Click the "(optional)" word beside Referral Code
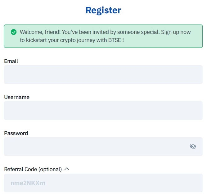The height and width of the screenshot is (196, 211). click(50, 169)
